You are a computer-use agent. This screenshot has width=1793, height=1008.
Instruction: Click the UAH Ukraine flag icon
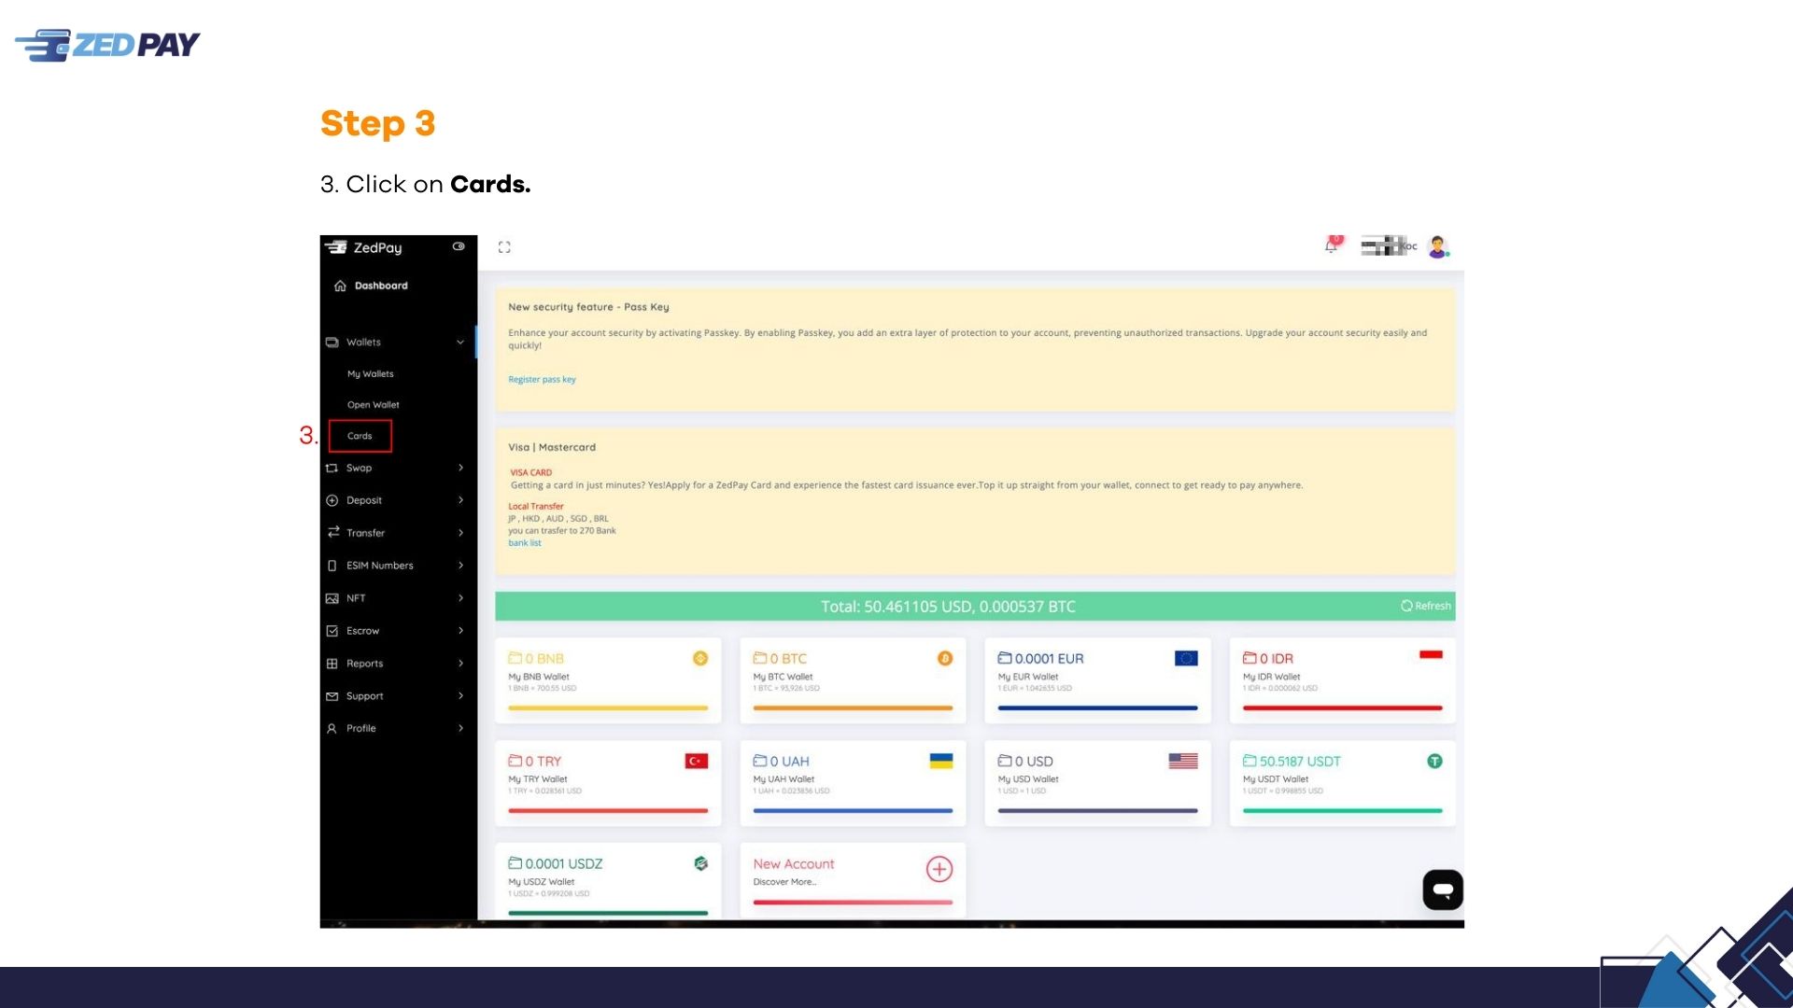point(941,762)
